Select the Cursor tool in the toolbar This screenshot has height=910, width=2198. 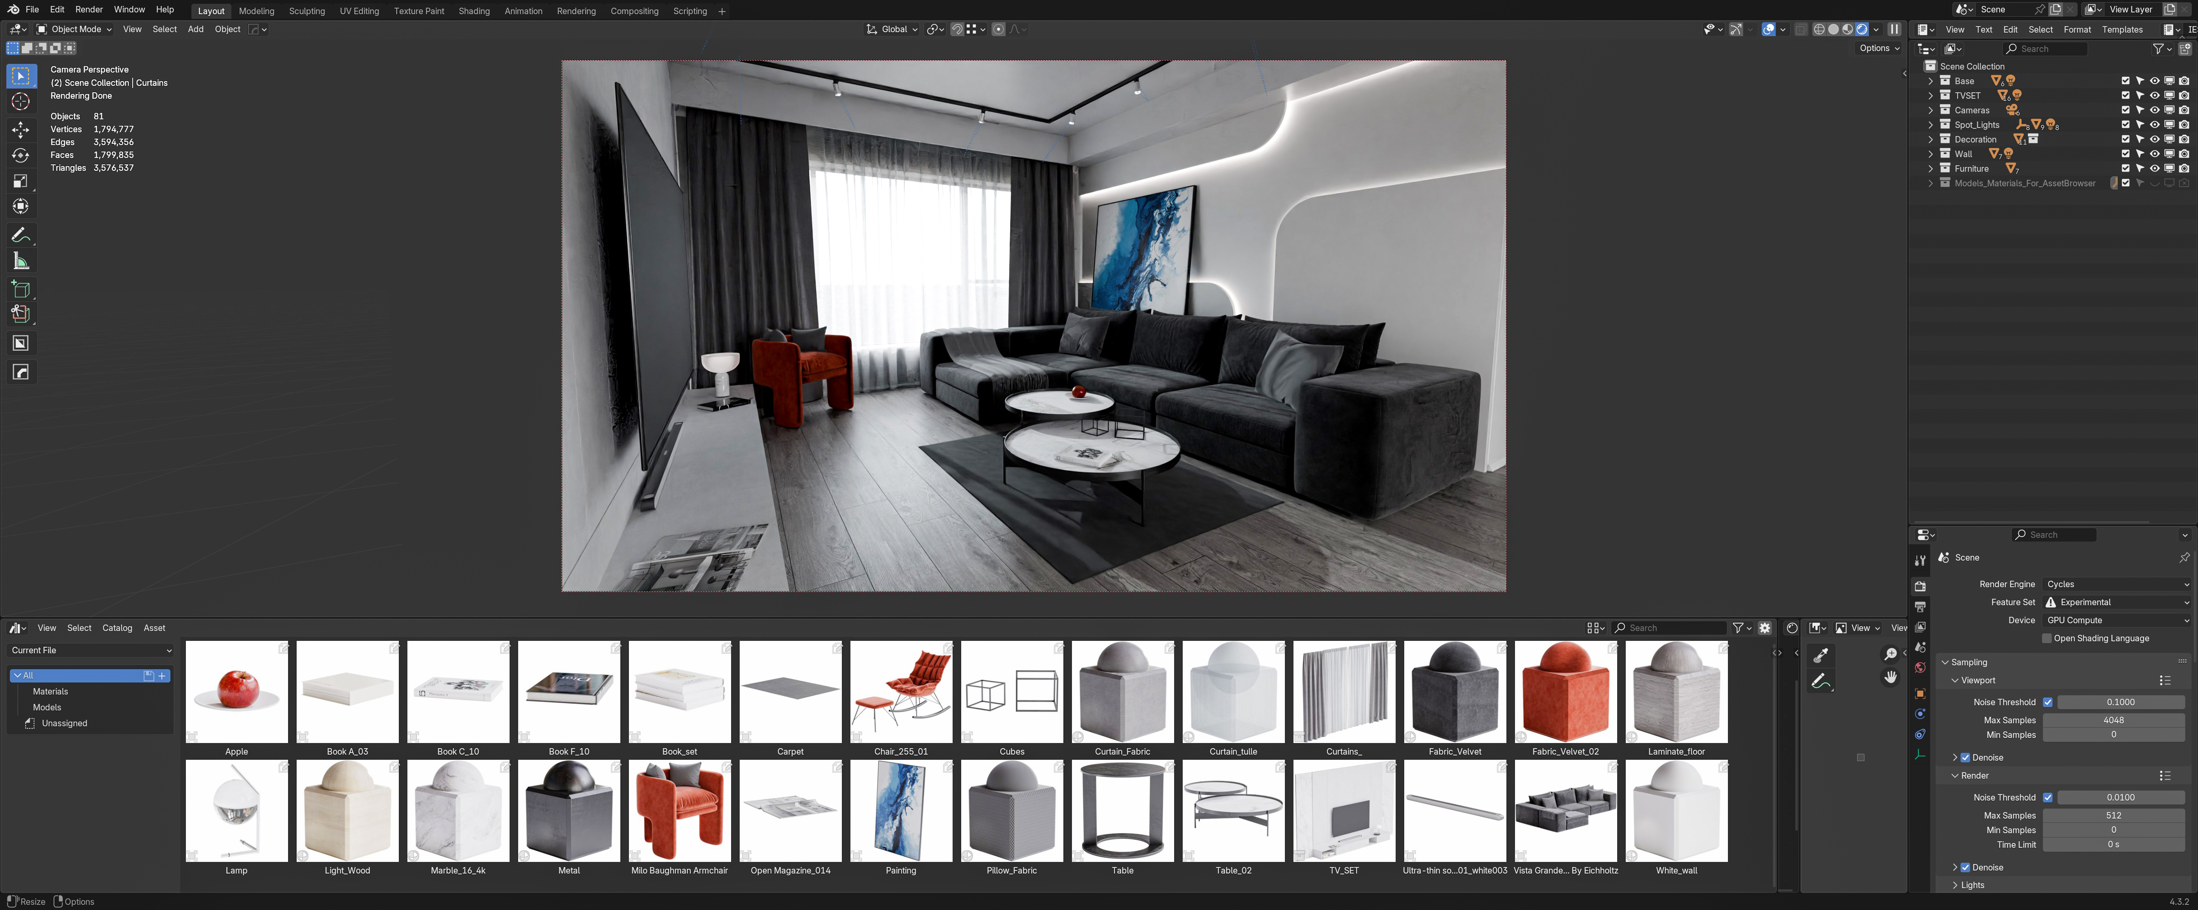[21, 102]
